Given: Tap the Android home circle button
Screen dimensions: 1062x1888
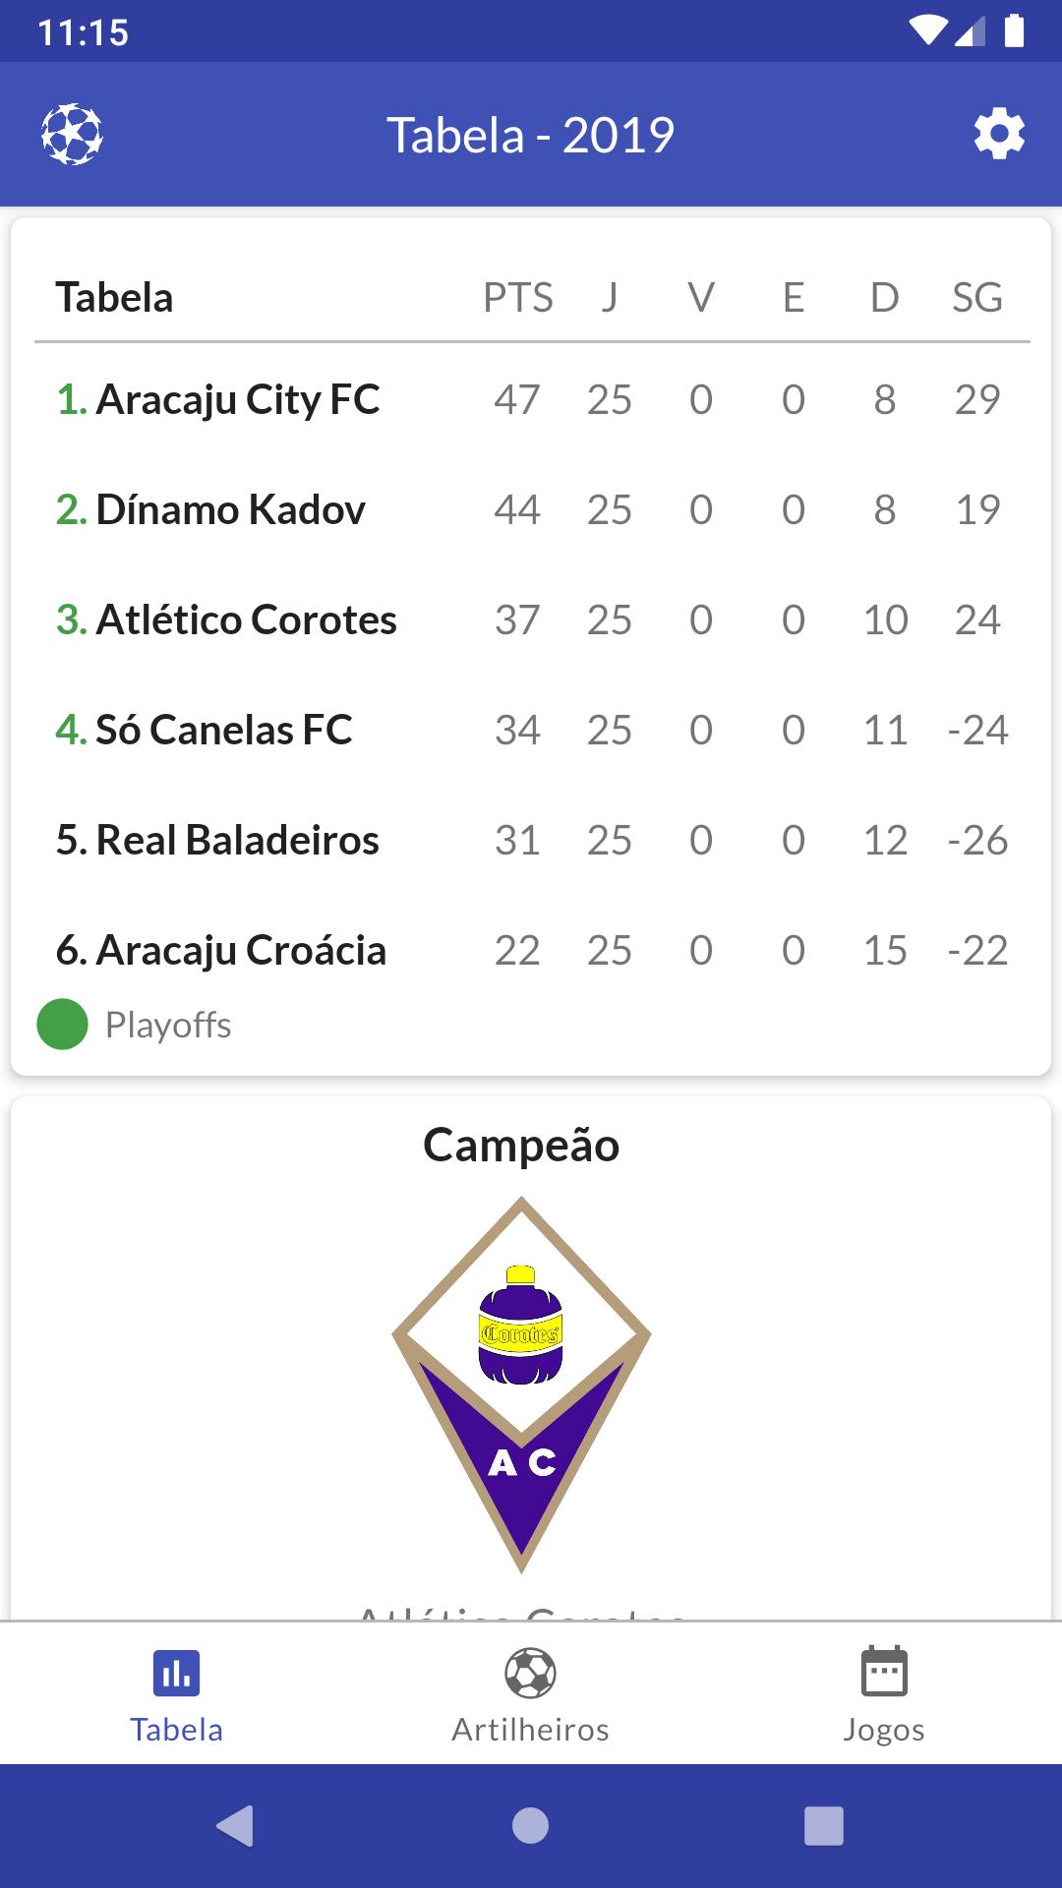Looking at the screenshot, I should [x=530, y=1826].
